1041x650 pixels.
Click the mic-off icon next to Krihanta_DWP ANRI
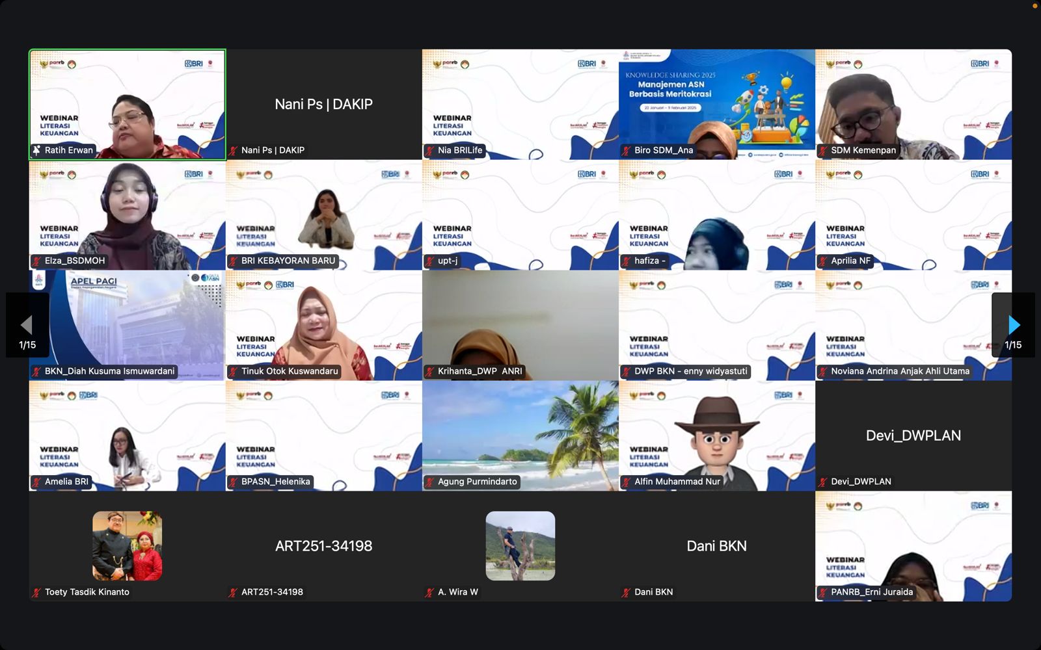[x=429, y=371]
